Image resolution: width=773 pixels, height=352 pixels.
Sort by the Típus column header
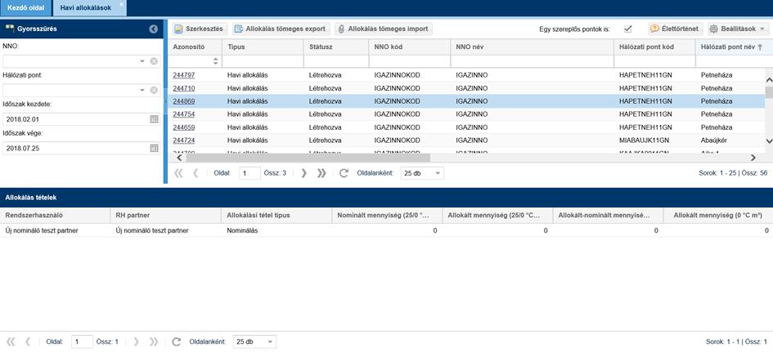click(263, 47)
